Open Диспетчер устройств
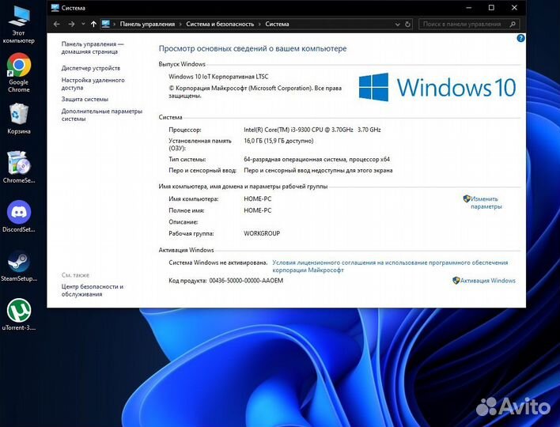This screenshot has height=427, width=560. (x=91, y=68)
